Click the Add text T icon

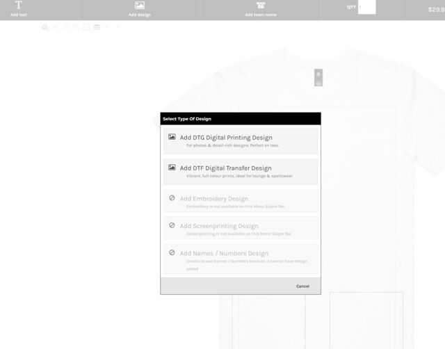pos(19,5)
